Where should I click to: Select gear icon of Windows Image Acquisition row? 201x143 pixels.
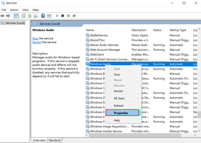click(88, 126)
